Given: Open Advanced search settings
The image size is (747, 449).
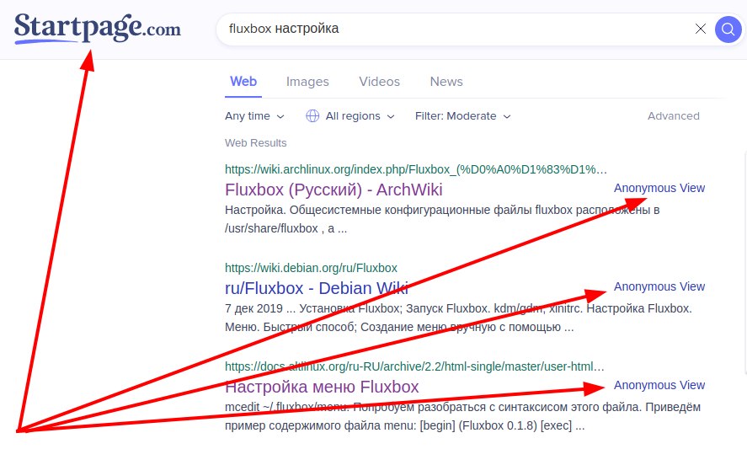Looking at the screenshot, I should point(673,115).
